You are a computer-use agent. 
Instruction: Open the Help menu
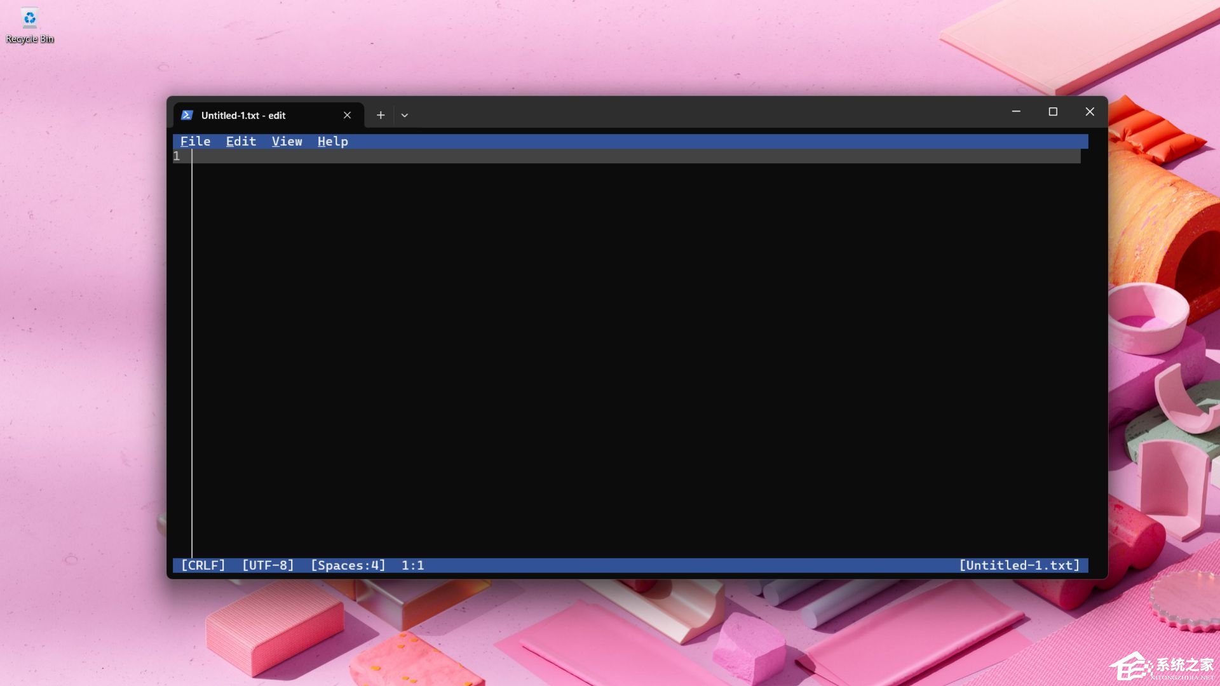coord(332,141)
